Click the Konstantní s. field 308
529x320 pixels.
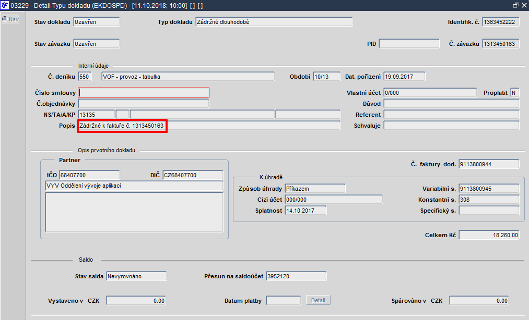click(489, 200)
